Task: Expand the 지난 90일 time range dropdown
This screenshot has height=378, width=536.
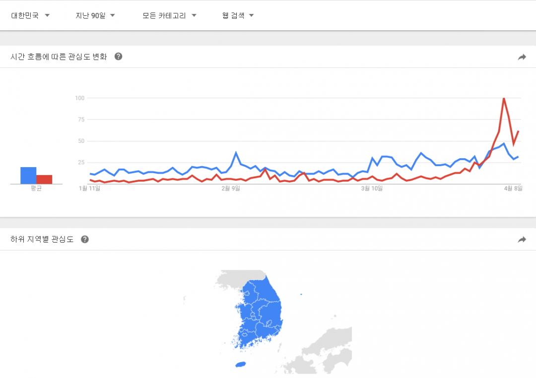Action: pyautogui.click(x=95, y=15)
